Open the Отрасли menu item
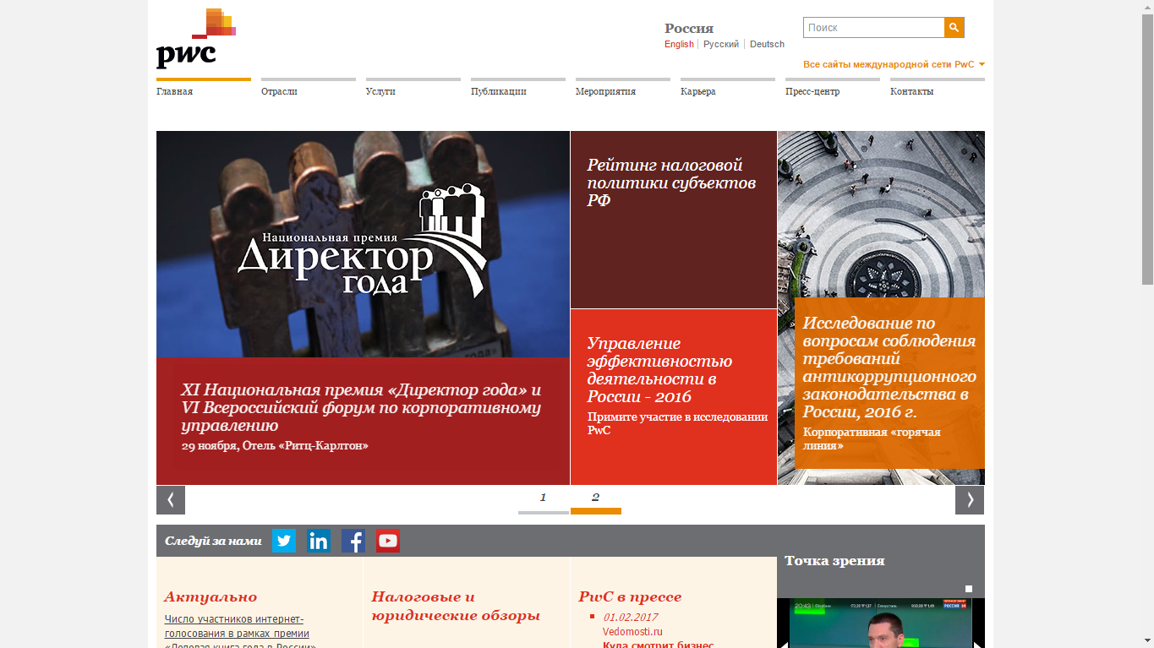The image size is (1154, 648). [279, 91]
